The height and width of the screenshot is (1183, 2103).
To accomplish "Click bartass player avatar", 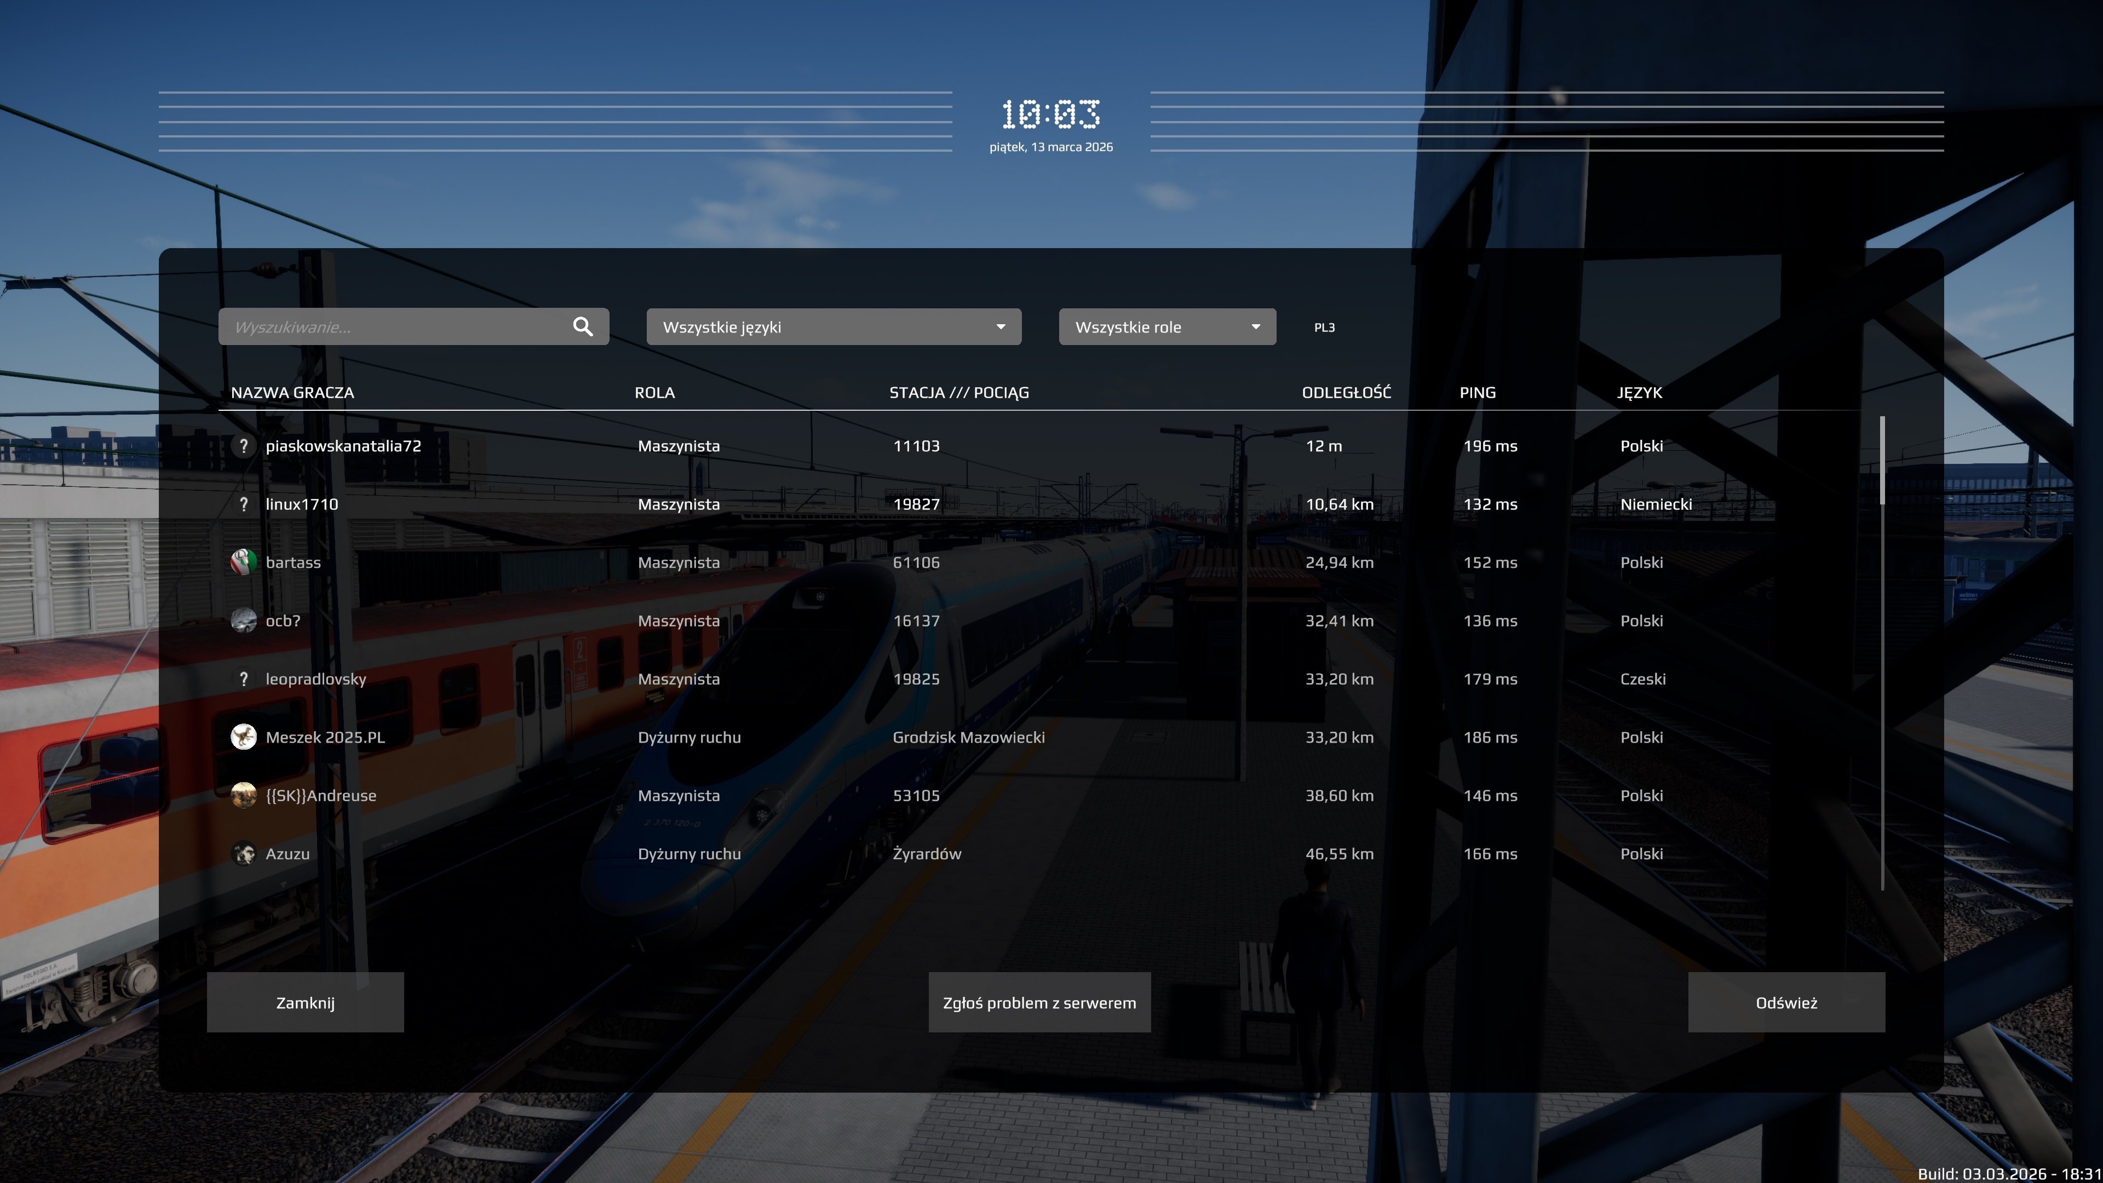I will (x=243, y=562).
